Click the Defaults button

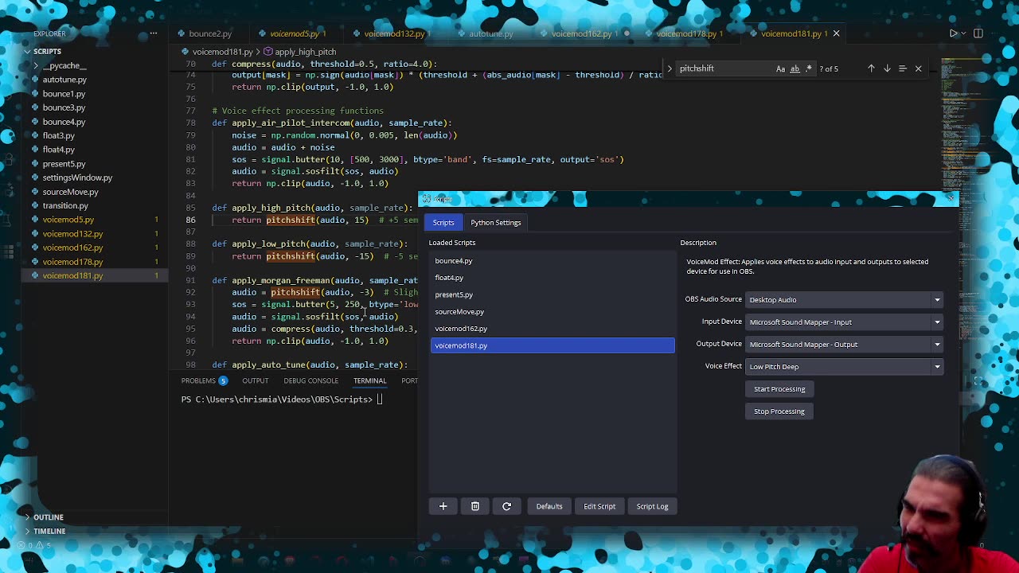click(x=549, y=506)
